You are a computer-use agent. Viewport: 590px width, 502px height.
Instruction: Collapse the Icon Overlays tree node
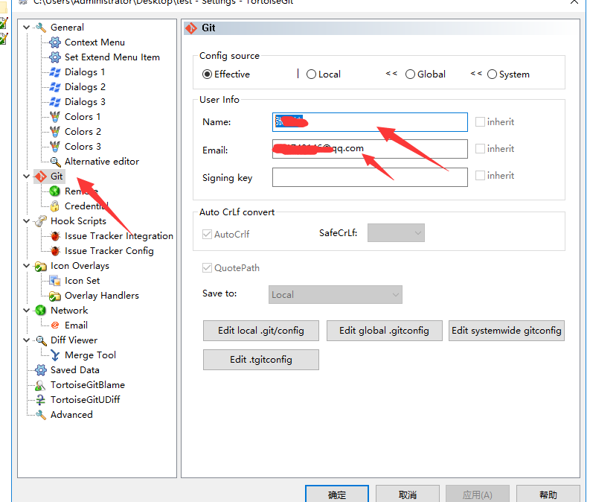tap(26, 265)
